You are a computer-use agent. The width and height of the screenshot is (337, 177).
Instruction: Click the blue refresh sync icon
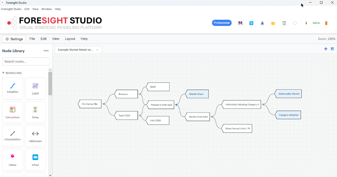[251, 23]
